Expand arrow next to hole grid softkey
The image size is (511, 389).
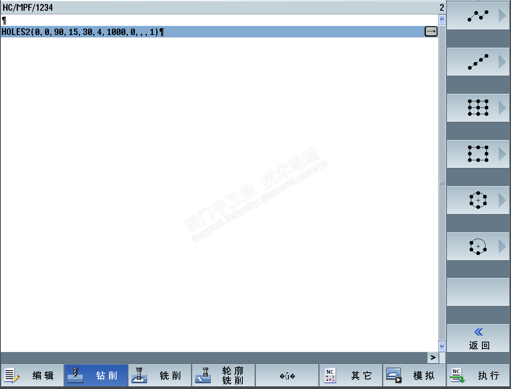[502, 108]
